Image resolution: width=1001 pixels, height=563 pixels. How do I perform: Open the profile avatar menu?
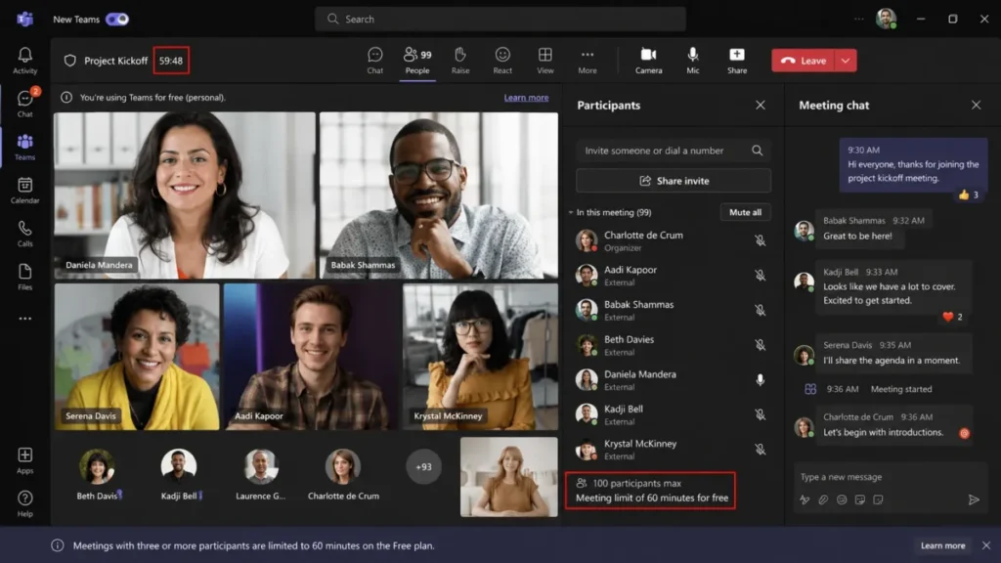click(x=886, y=19)
